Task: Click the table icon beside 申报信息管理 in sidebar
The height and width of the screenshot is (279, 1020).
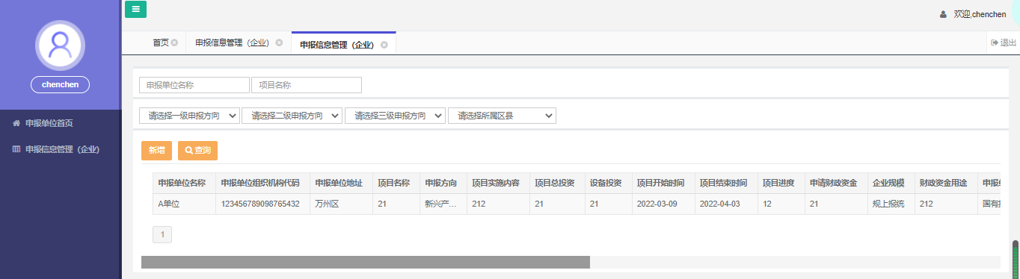Action: 16,149
